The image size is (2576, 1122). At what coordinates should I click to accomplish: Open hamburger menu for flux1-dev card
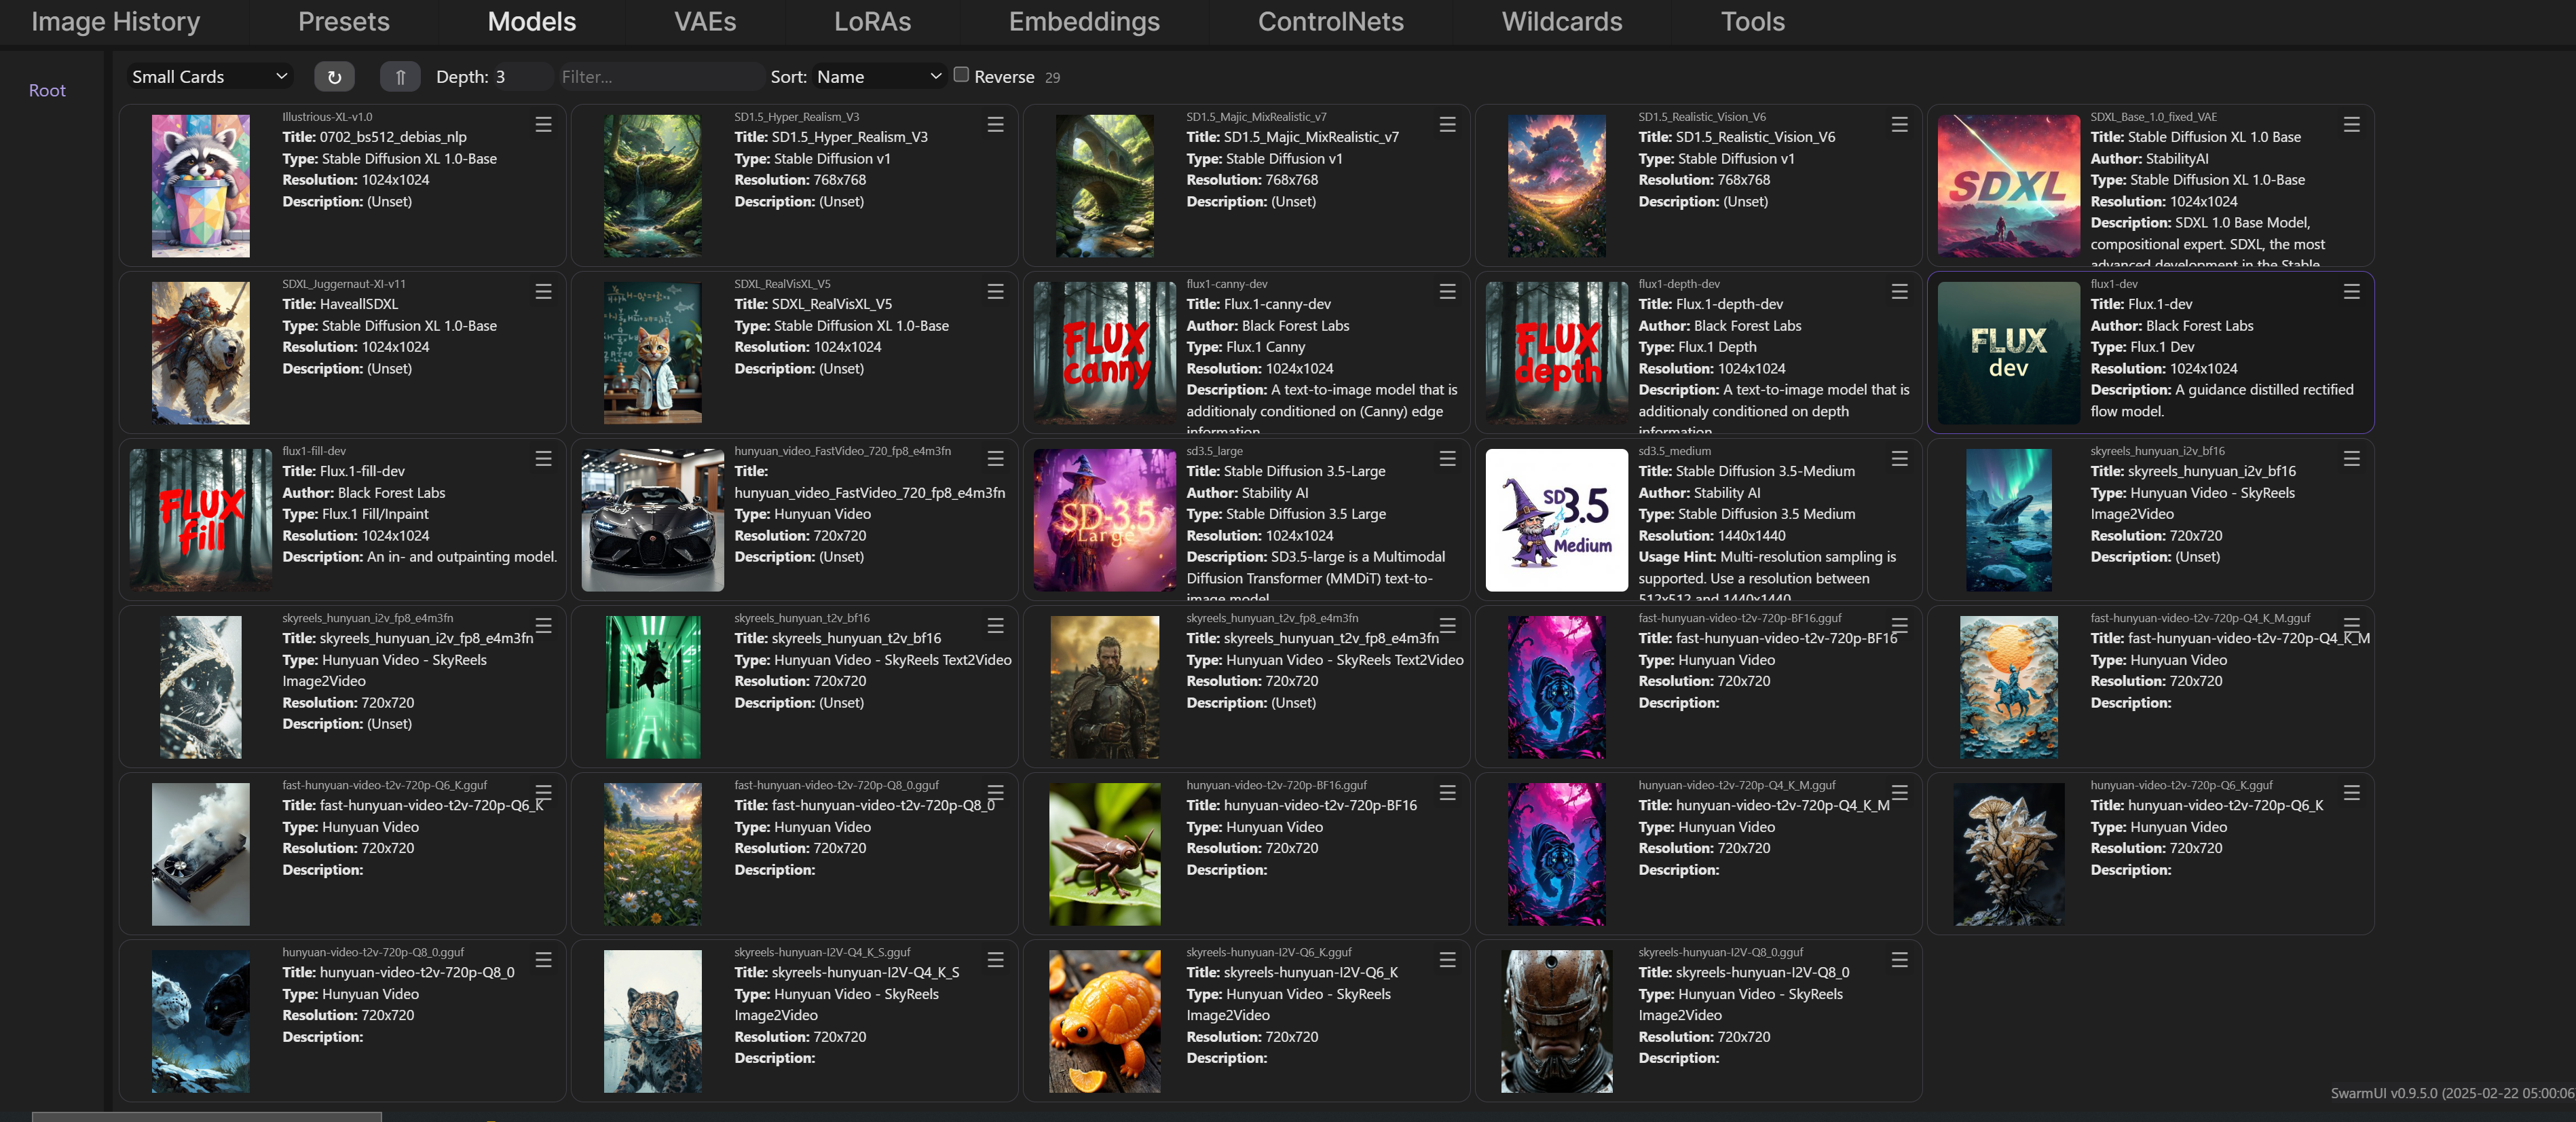point(2351,291)
